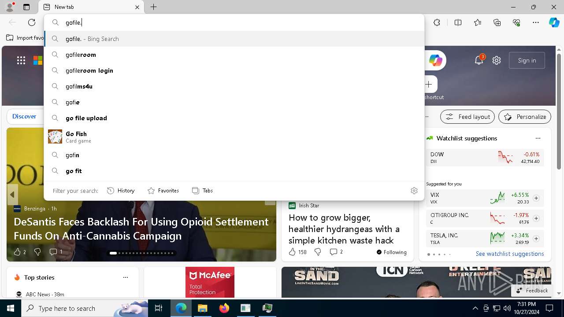This screenshot has width=564, height=317.
Task: Add a shortcut with plus tile
Action: pyautogui.click(x=429, y=84)
